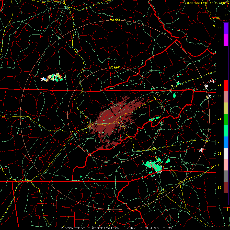Click the GR legend label
230x230 pixels.
(x=219, y=97)
